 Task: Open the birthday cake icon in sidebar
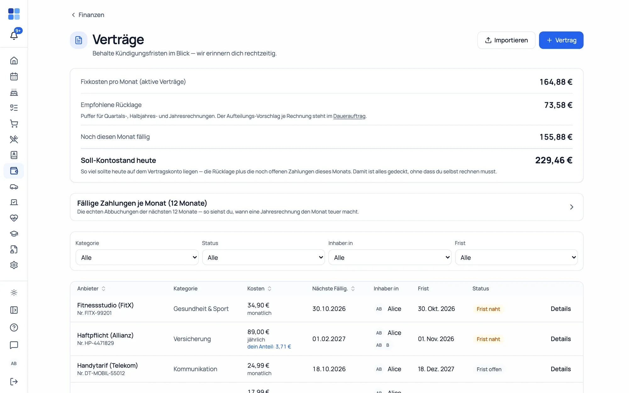(14, 92)
